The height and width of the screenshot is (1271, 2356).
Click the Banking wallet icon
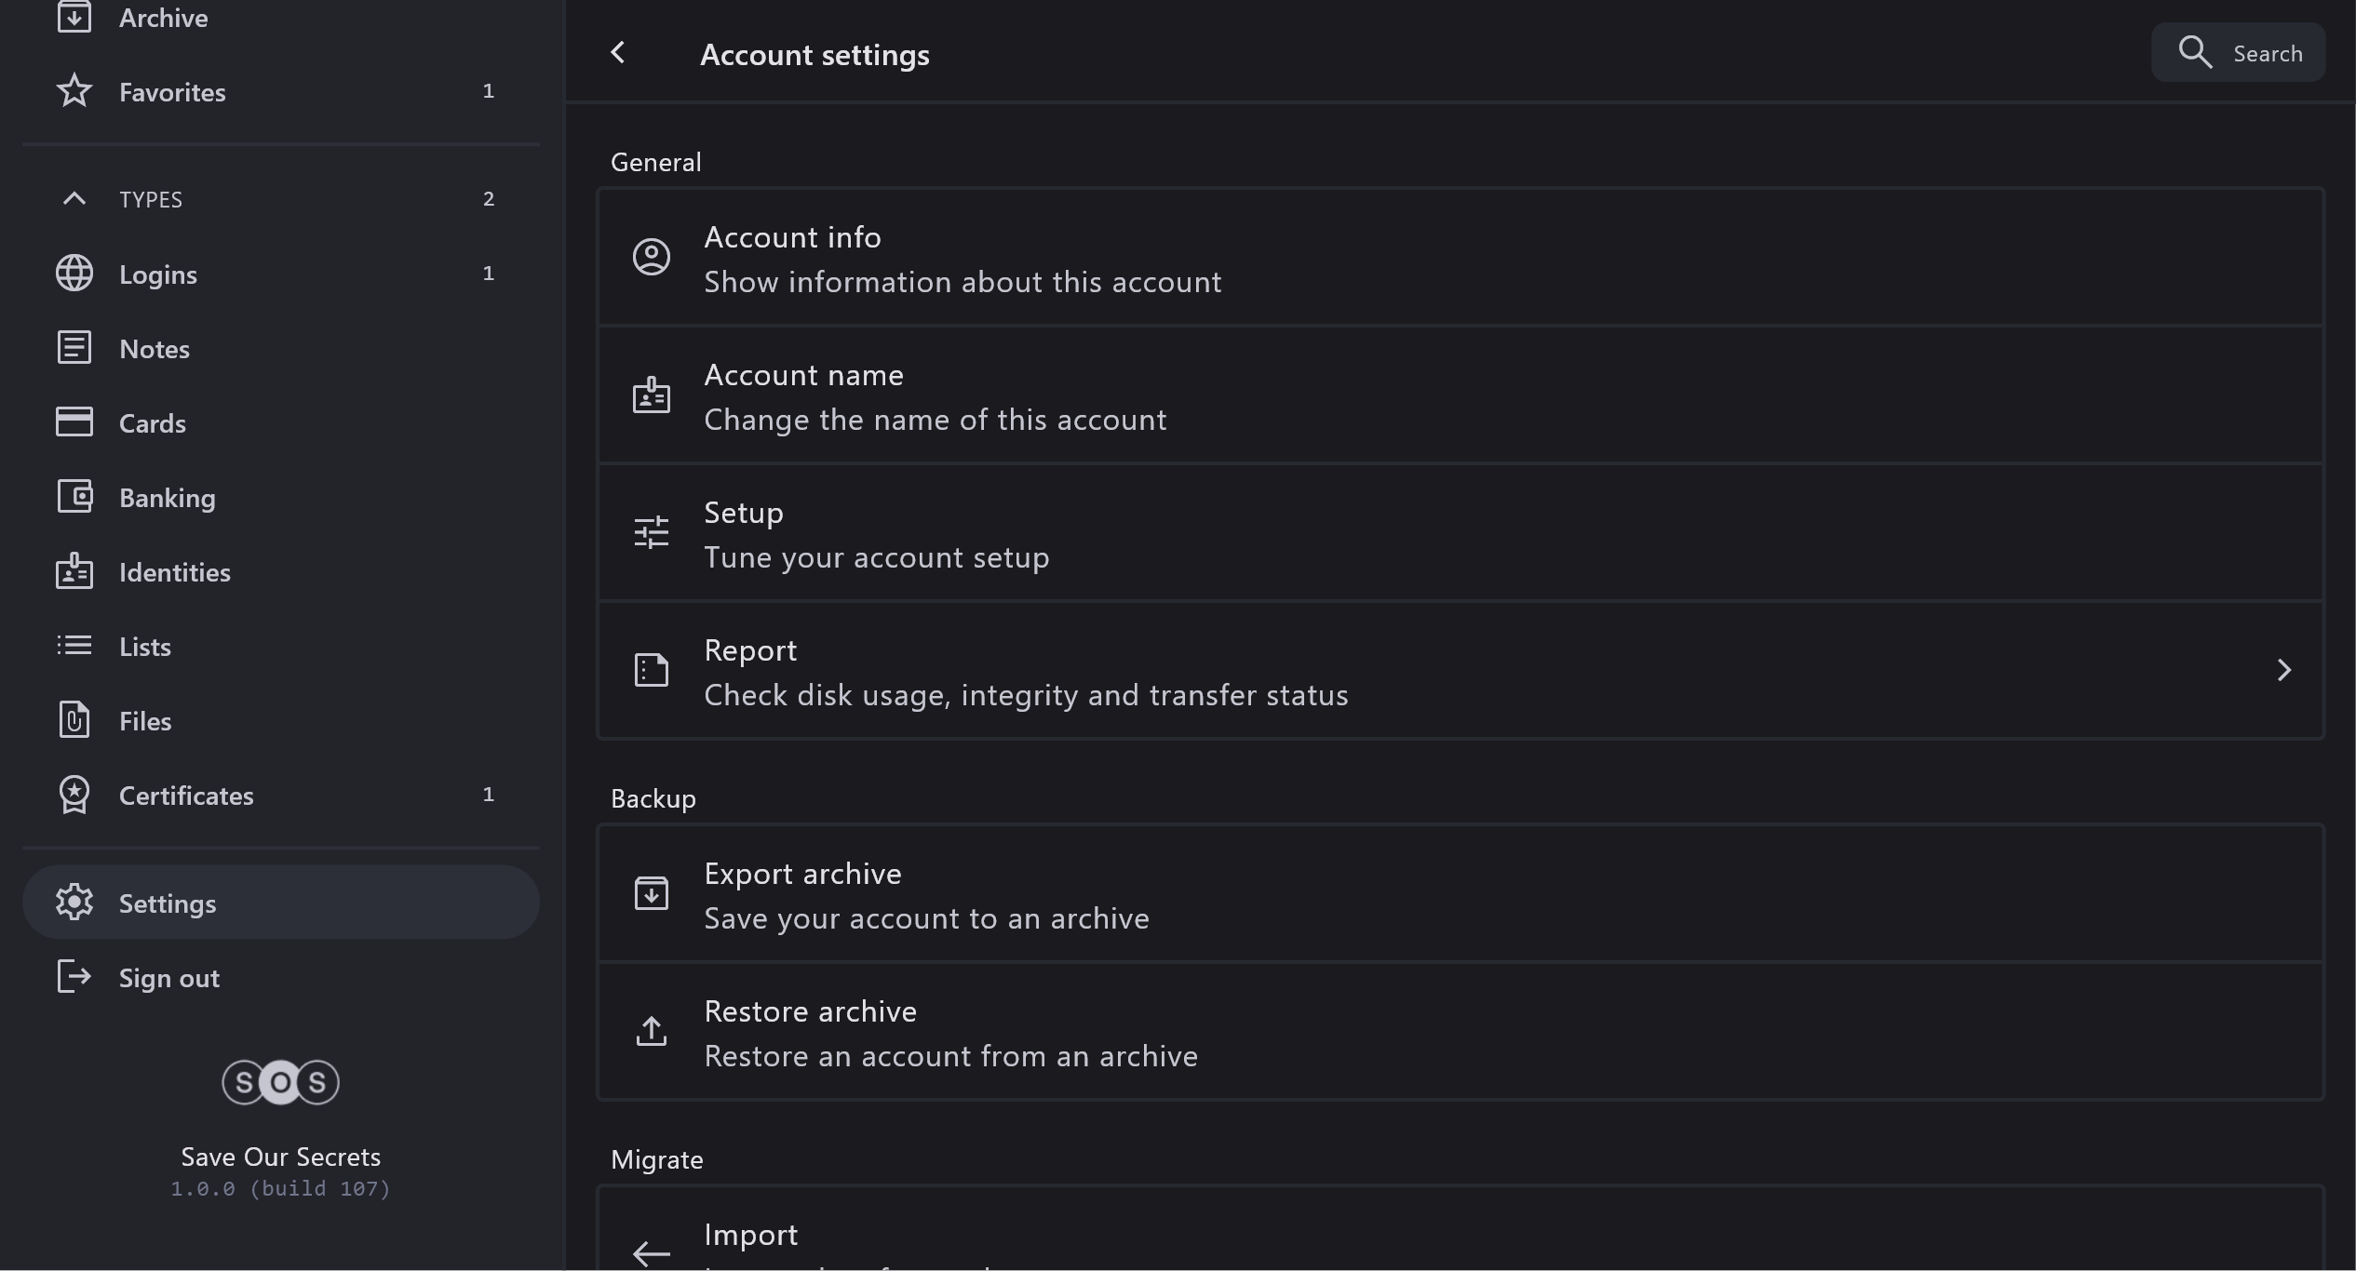(74, 497)
